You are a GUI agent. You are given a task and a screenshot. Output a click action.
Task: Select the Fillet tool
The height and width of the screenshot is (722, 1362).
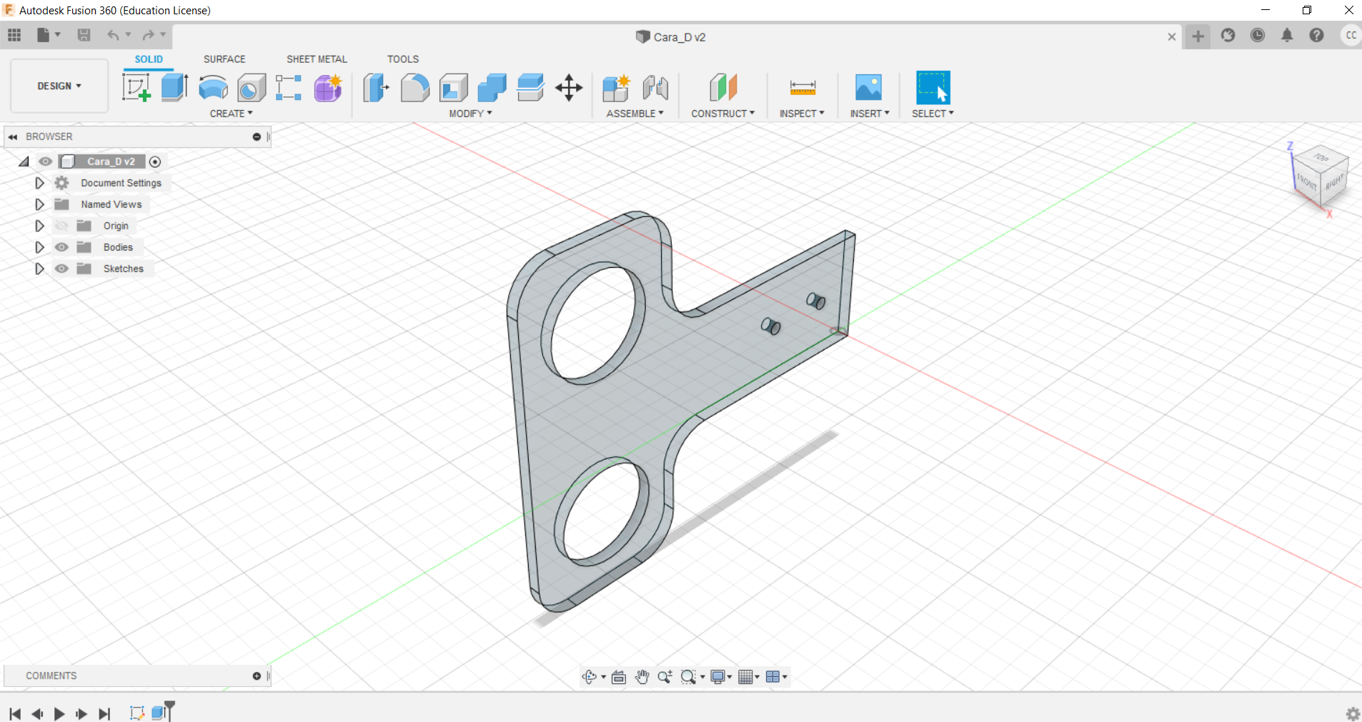[x=414, y=88]
